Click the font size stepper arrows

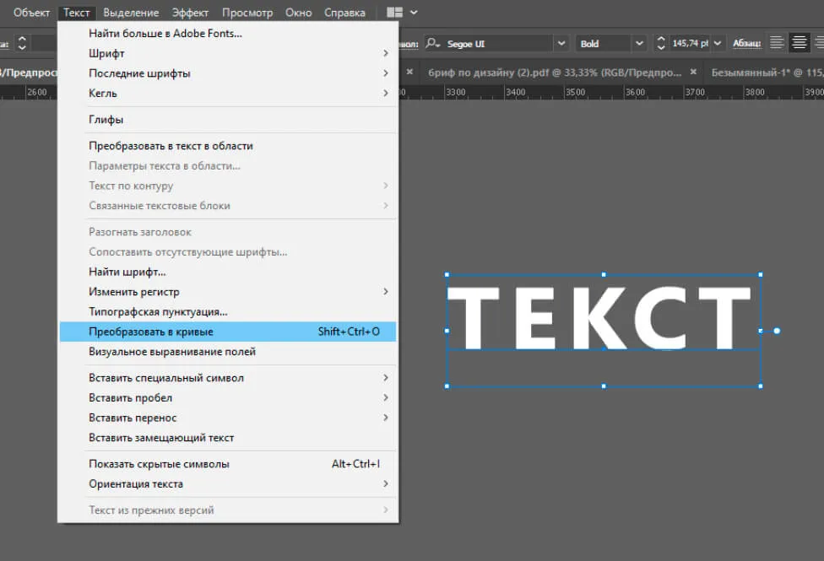click(659, 43)
